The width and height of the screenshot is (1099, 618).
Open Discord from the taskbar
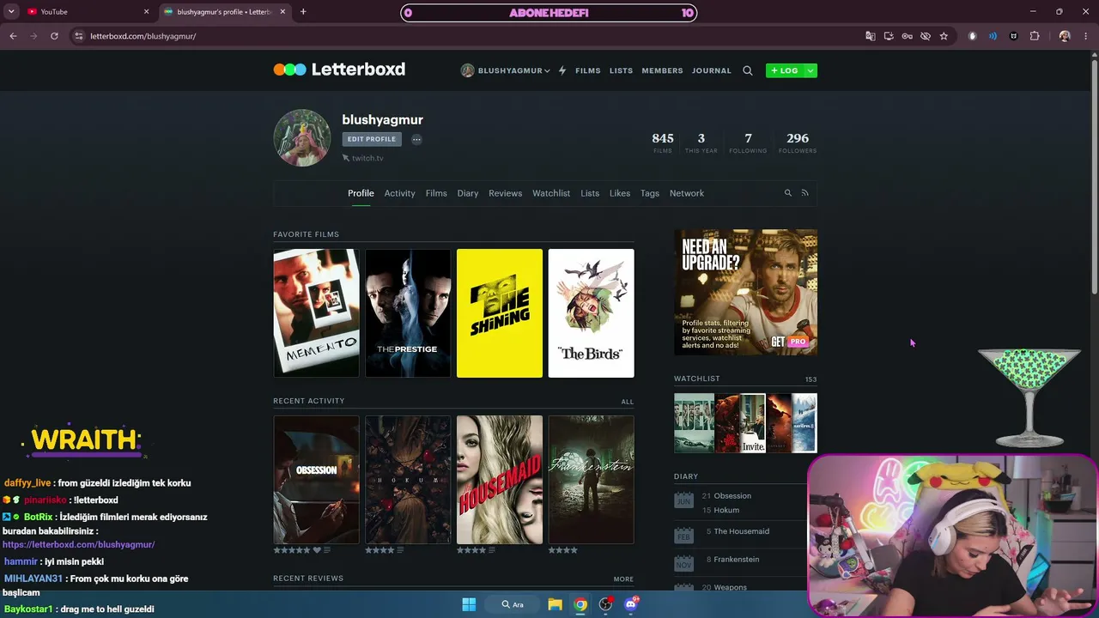631,604
